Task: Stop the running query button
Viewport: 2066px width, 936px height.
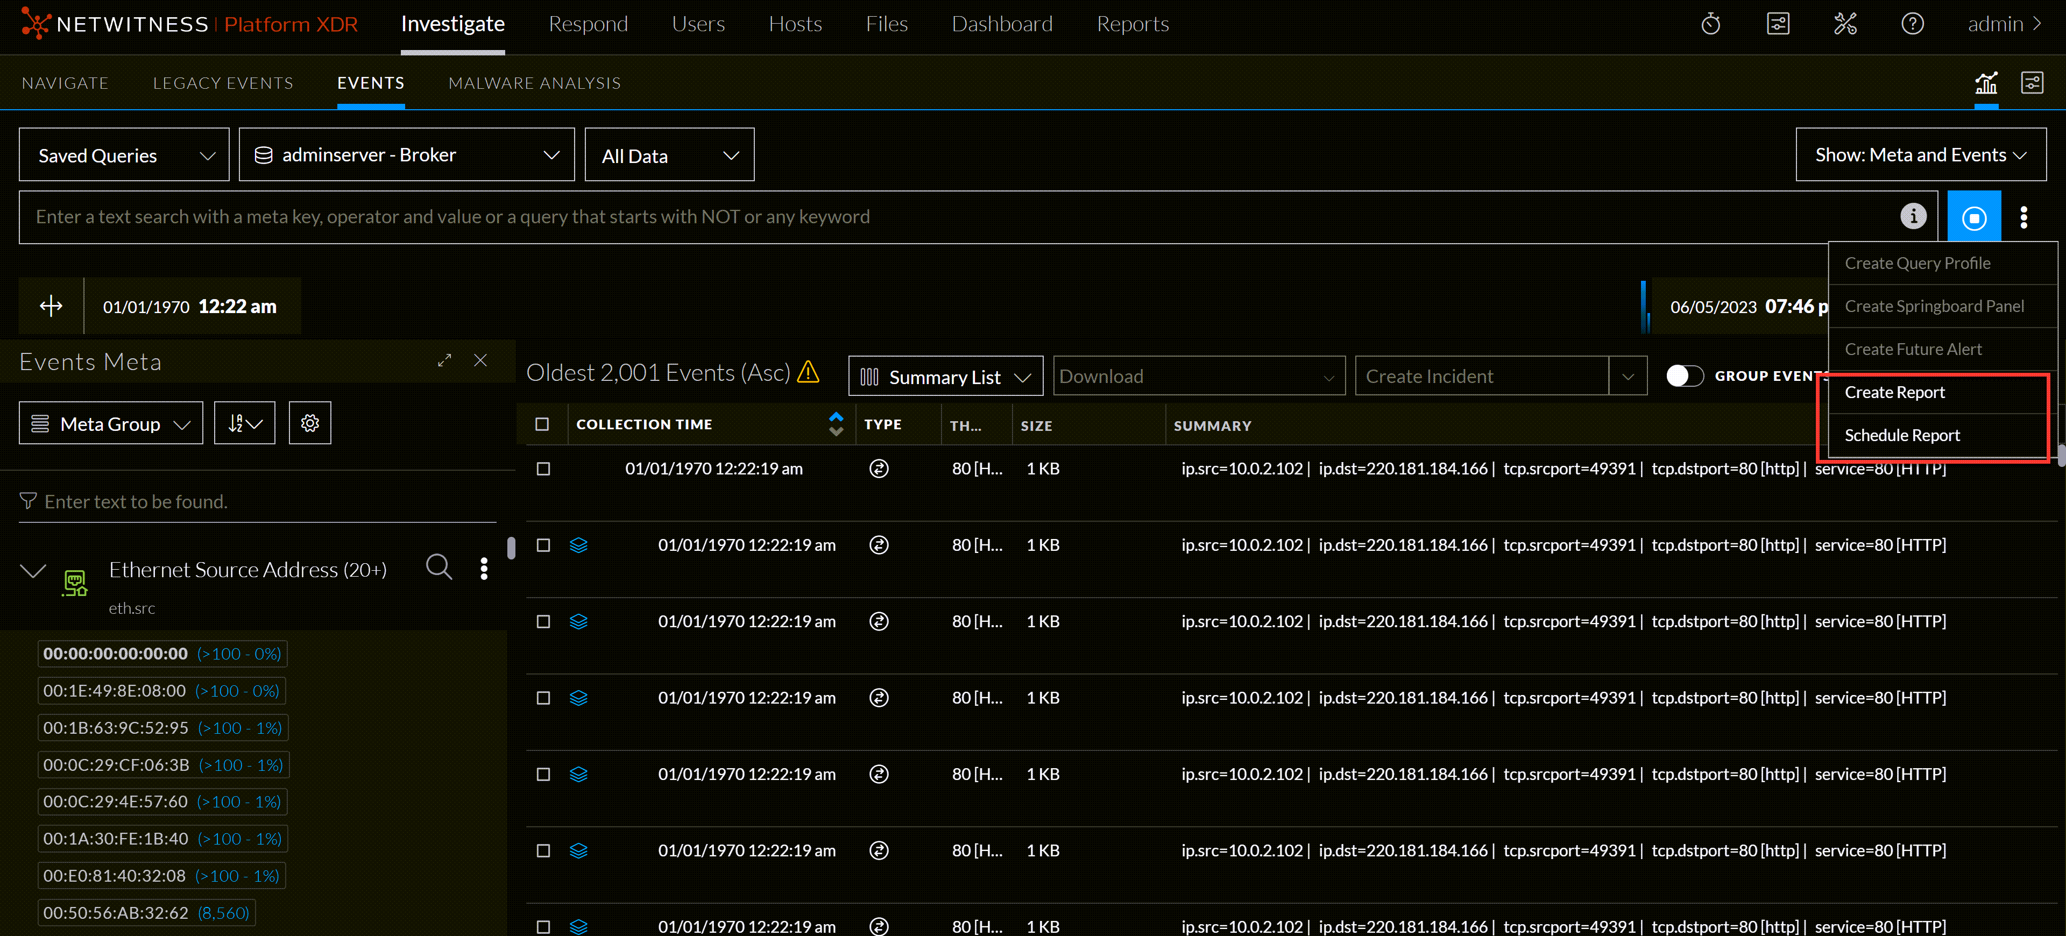Action: [1974, 217]
